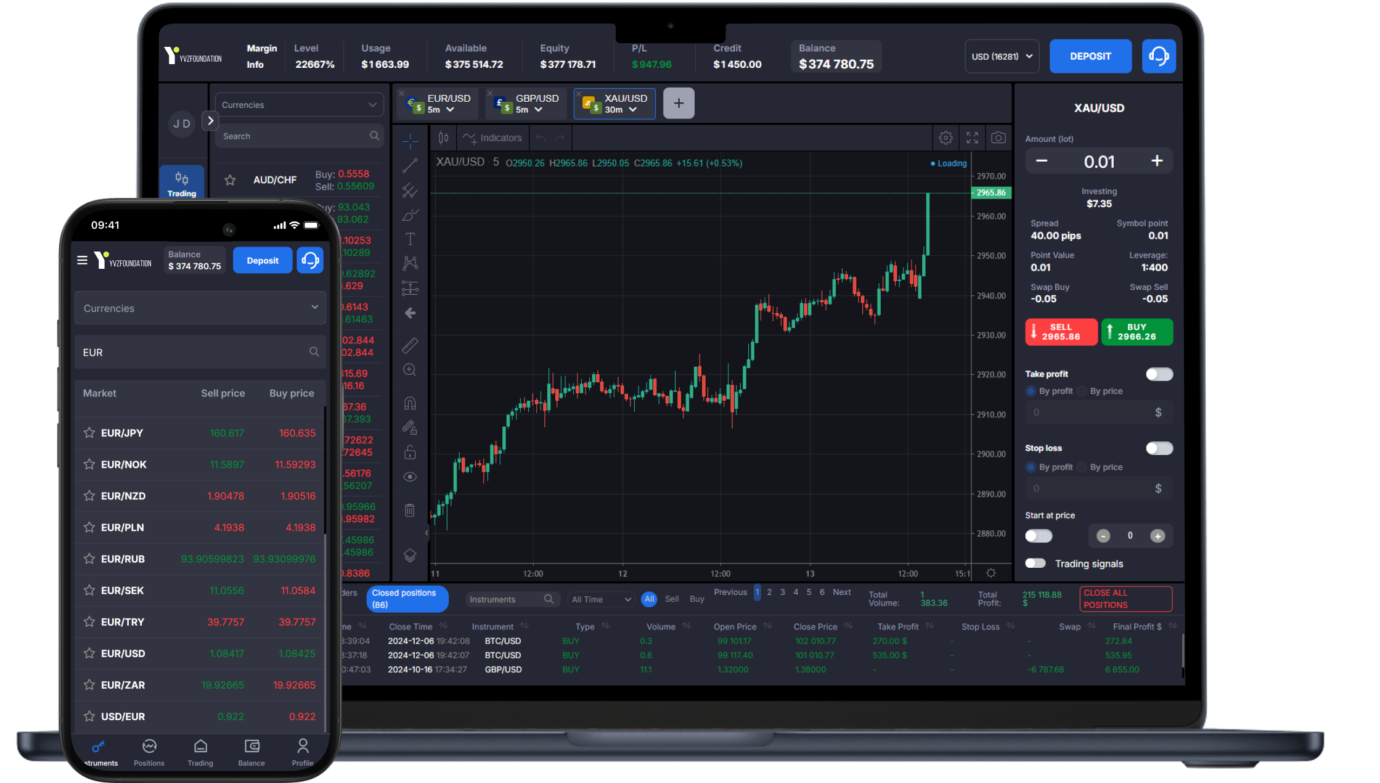Select the trend line drawing tool
Image resolution: width=1380 pixels, height=783 pixels.
point(410,165)
